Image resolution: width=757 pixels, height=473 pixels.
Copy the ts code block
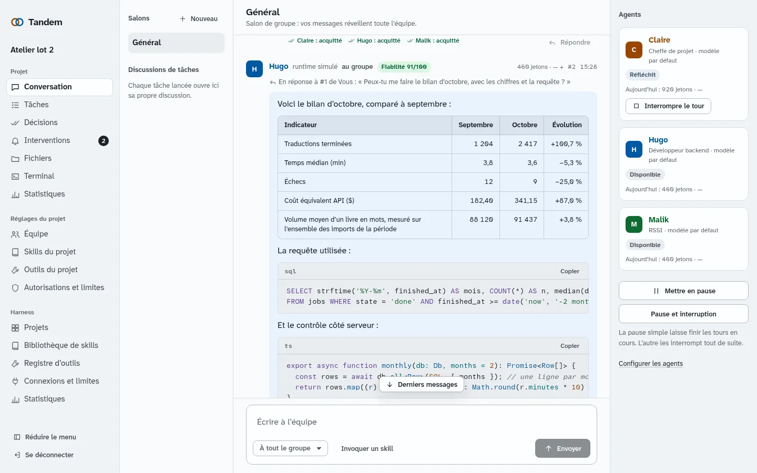coord(570,346)
